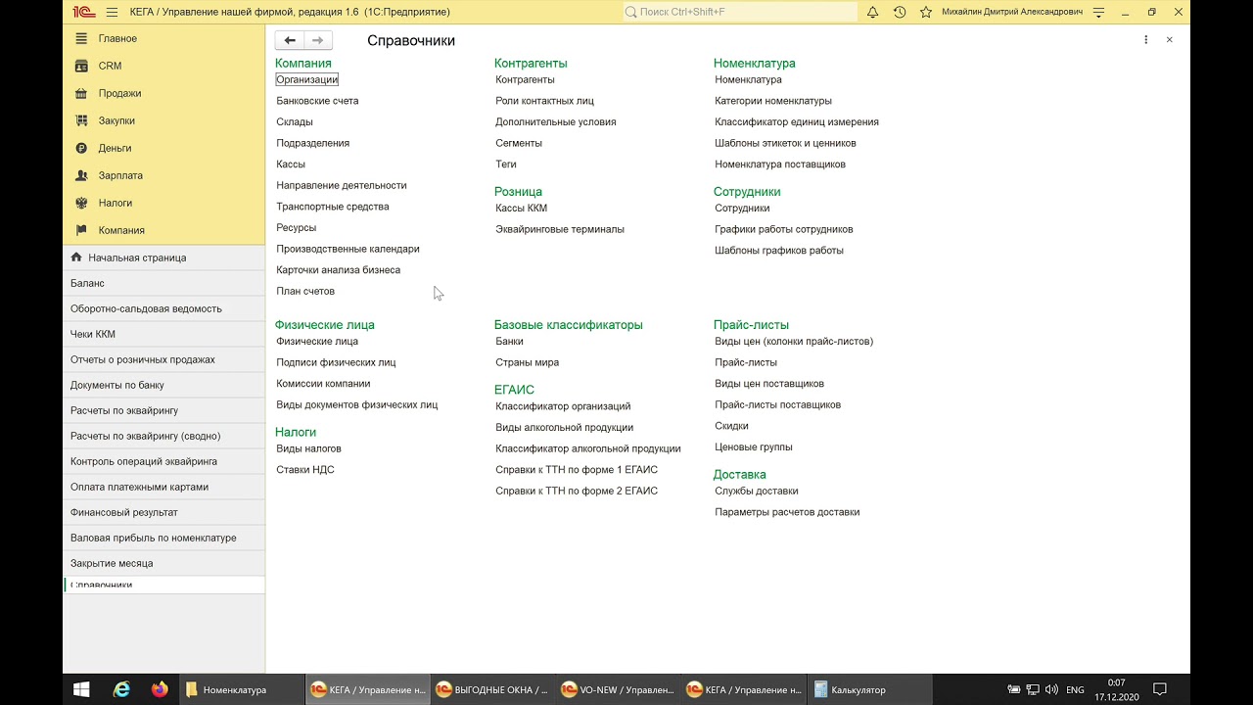1253x705 pixels.
Task: Open the three-dot more options menu
Action: tap(1145, 40)
